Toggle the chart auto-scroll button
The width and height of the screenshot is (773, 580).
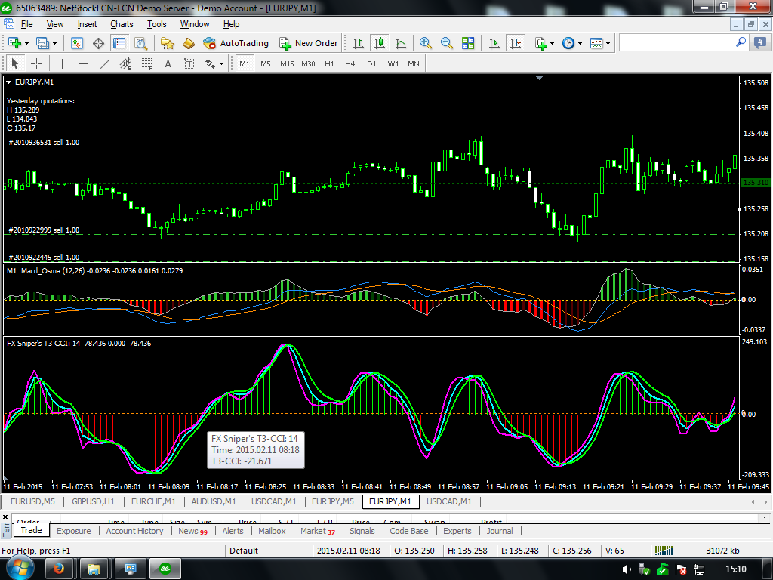[x=494, y=43]
